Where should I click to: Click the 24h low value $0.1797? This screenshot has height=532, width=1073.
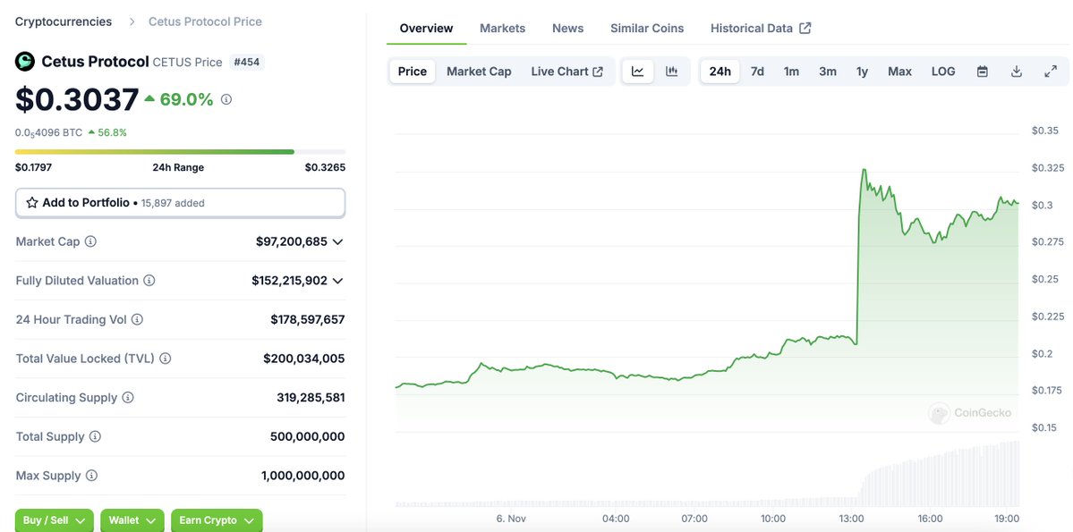click(x=33, y=167)
